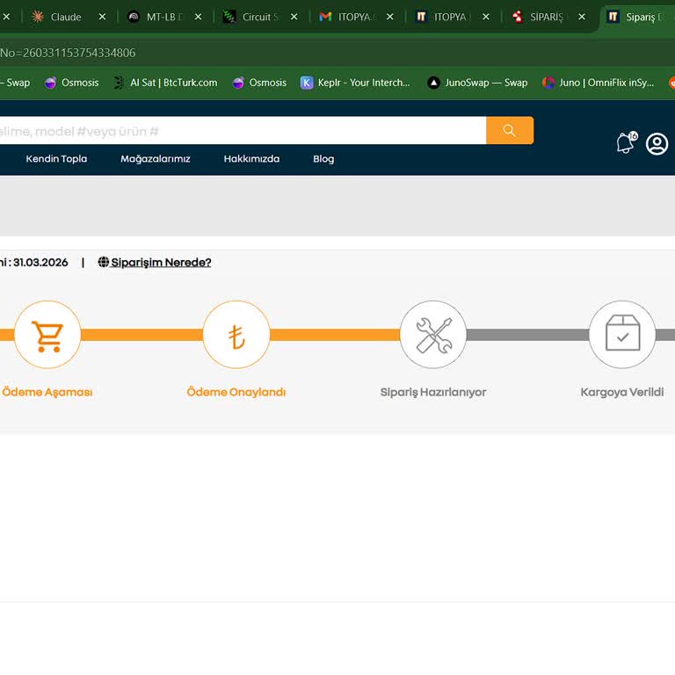Open the JunoSwap Swap bookmark
This screenshot has height=675, width=675.
tap(477, 83)
